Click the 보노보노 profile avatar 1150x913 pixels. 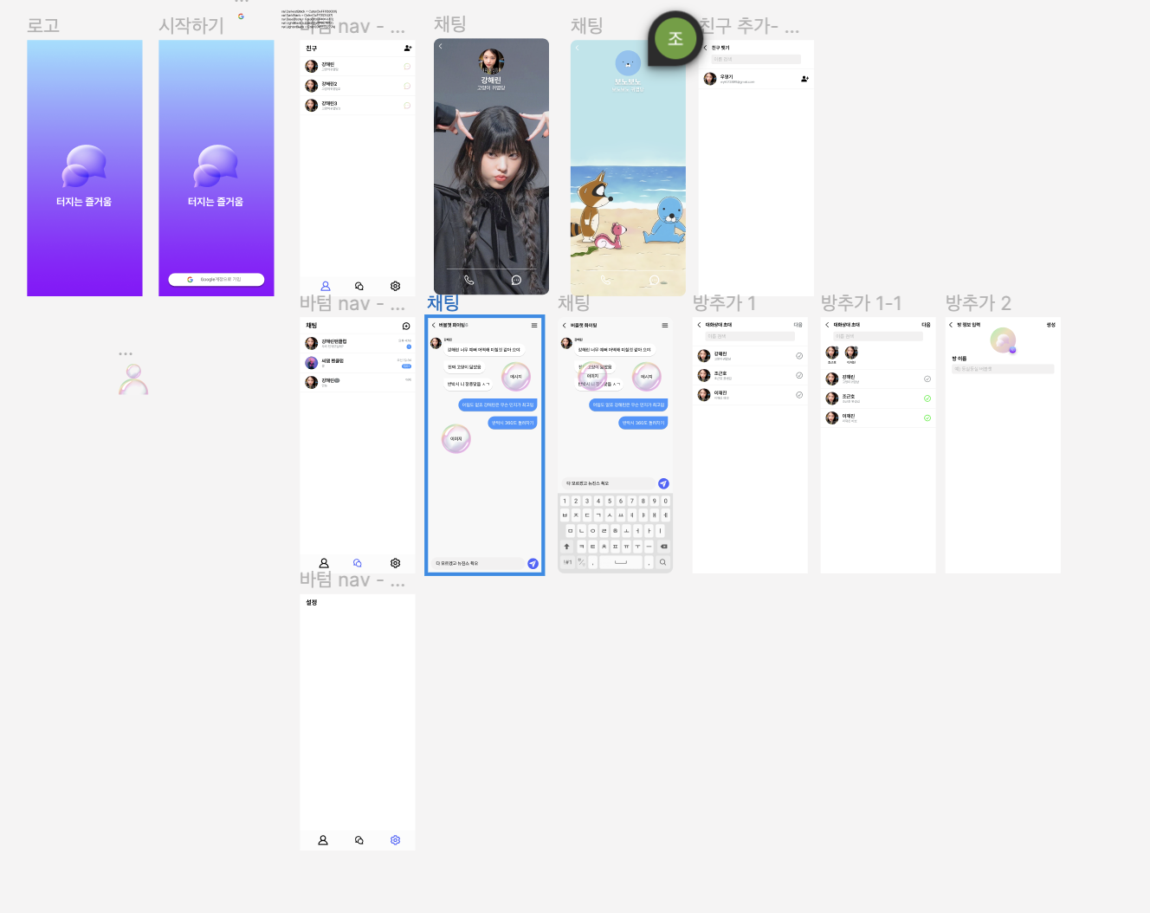pos(628,63)
